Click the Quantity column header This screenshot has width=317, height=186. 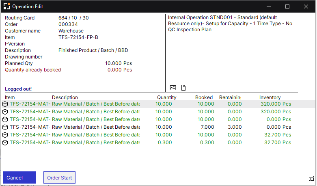click(x=166, y=97)
